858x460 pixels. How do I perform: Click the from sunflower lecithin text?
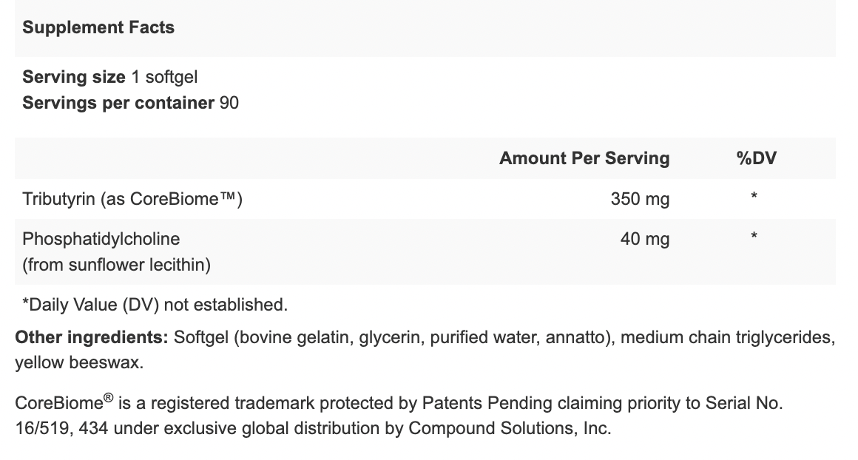point(116,265)
